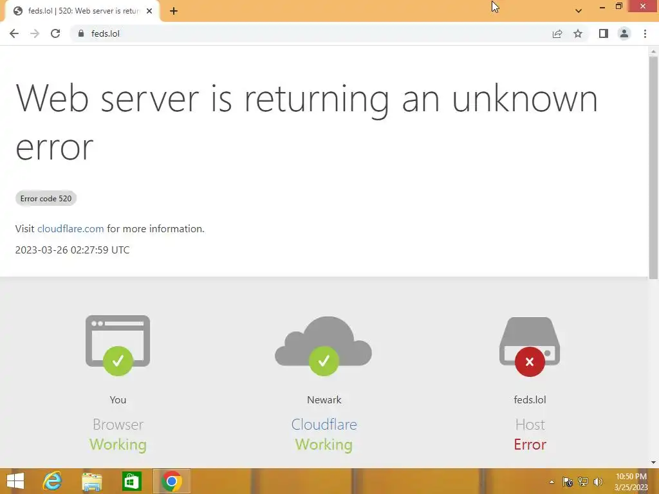Click the timestamp 2023-03-26 02:27:59 UTC
Image resolution: width=659 pixels, height=494 pixels.
tap(72, 250)
